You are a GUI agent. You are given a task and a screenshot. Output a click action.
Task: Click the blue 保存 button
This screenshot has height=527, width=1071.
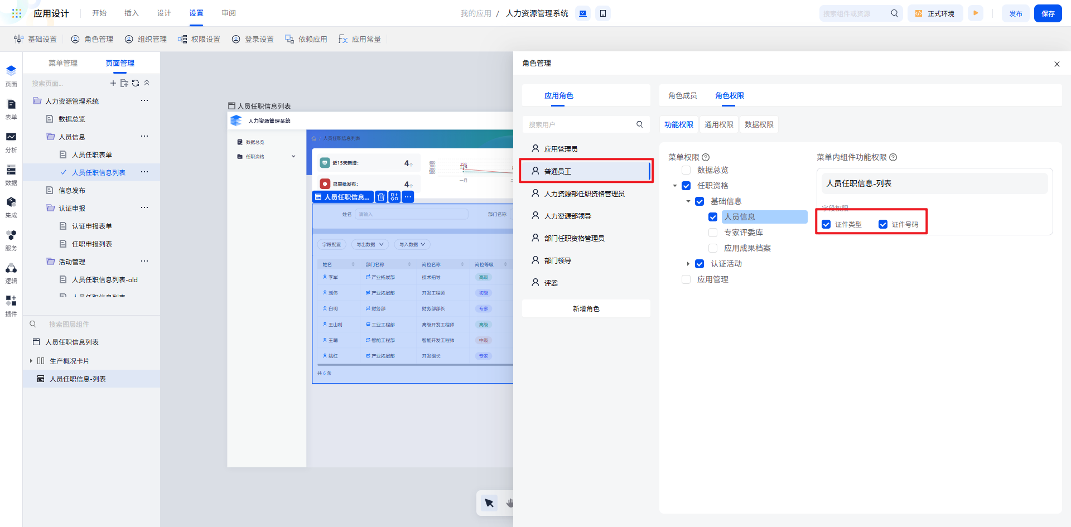pos(1048,13)
